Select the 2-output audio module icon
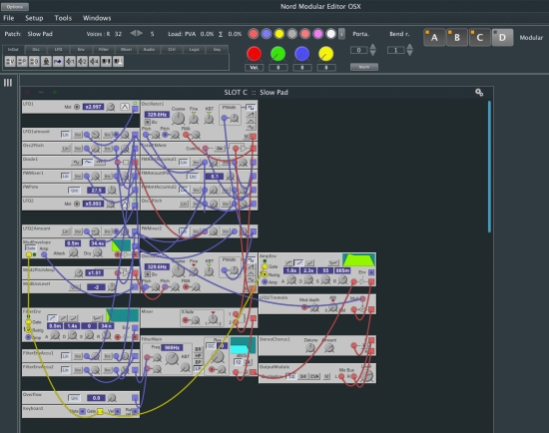Screen dimensions: 549x433 tap(82, 62)
